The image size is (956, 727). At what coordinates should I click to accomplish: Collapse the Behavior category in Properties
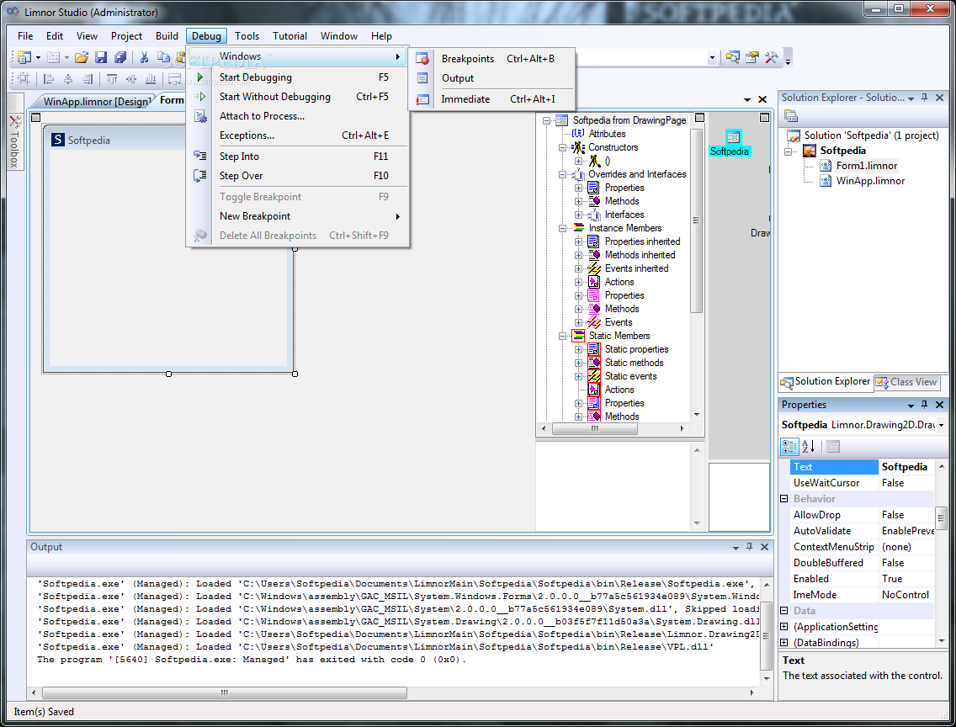click(784, 499)
